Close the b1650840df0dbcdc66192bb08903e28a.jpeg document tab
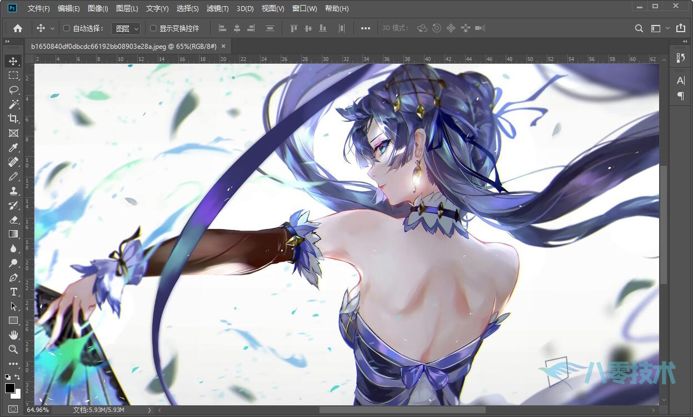Screen dimensions: 693x417 tap(223, 47)
